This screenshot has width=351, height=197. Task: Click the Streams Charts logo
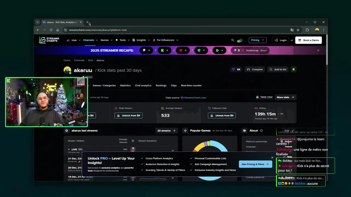coord(49,40)
